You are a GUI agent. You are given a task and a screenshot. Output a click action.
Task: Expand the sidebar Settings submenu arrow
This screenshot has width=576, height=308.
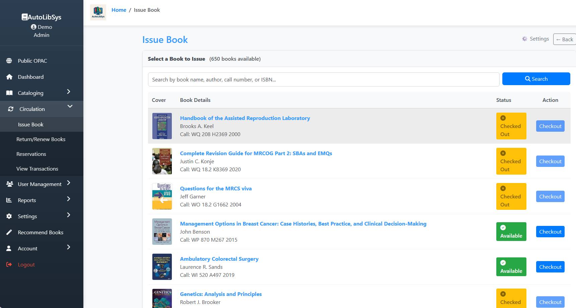coord(69,215)
